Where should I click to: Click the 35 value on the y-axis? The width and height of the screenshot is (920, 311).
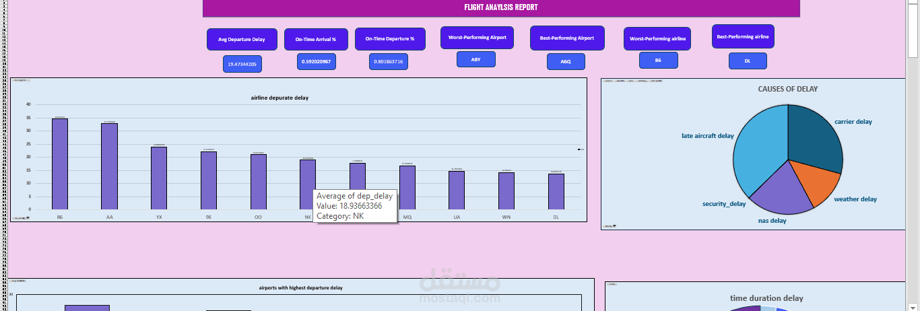pyautogui.click(x=28, y=118)
